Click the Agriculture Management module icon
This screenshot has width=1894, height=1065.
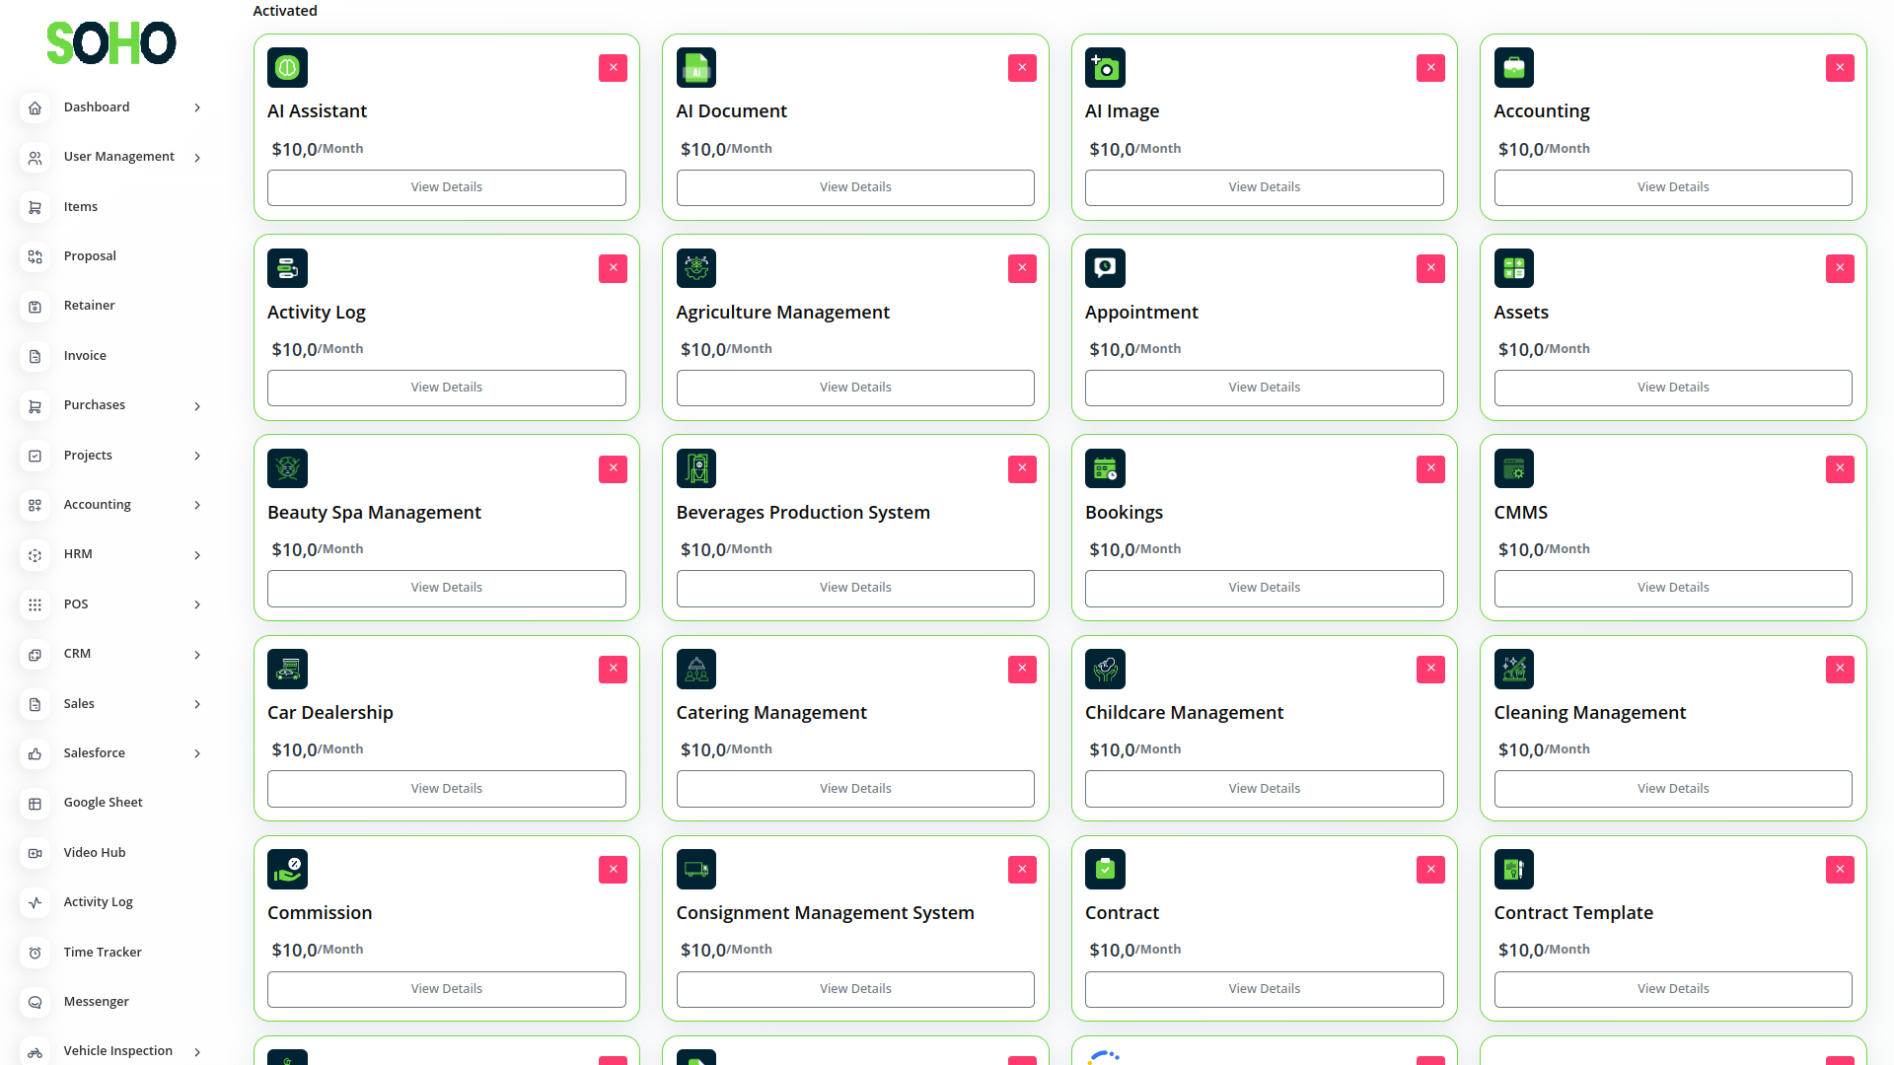point(695,268)
